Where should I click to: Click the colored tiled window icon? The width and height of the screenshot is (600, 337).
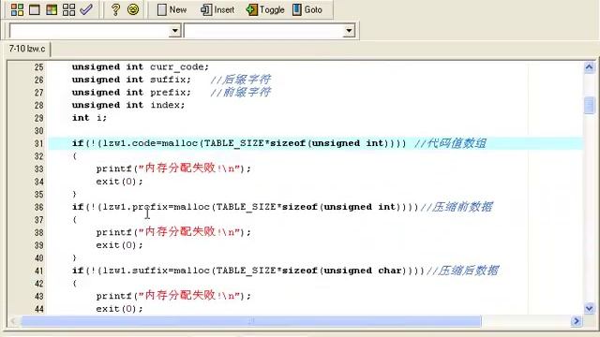[52, 9]
